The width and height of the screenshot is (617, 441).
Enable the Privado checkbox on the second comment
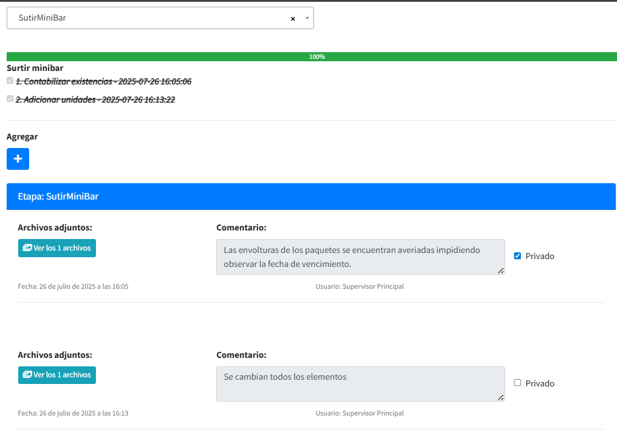click(517, 383)
